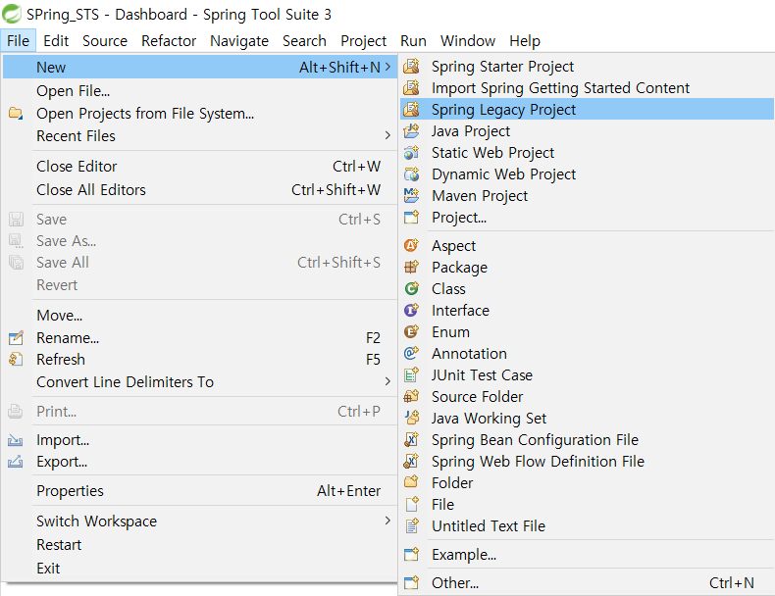The width and height of the screenshot is (775, 596).
Task: Select Close Editor menu entry
Action: [x=200, y=167]
